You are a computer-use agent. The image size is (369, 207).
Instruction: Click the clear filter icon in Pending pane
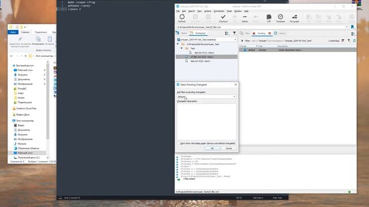coord(343,41)
